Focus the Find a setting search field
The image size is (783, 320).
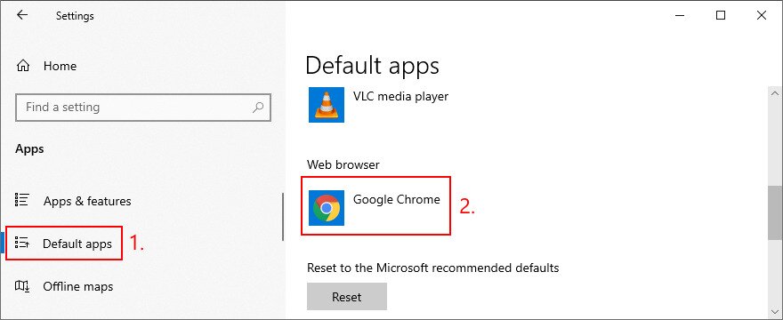click(x=143, y=107)
